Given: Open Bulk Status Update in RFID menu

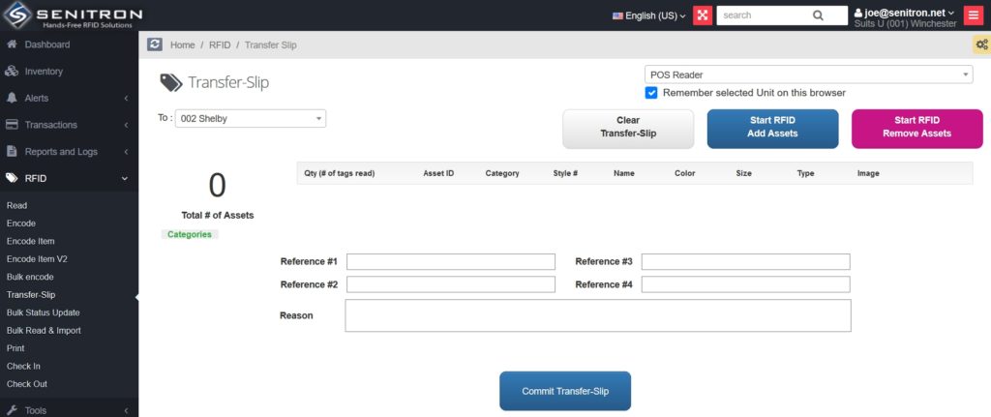Looking at the screenshot, I should 43,313.
